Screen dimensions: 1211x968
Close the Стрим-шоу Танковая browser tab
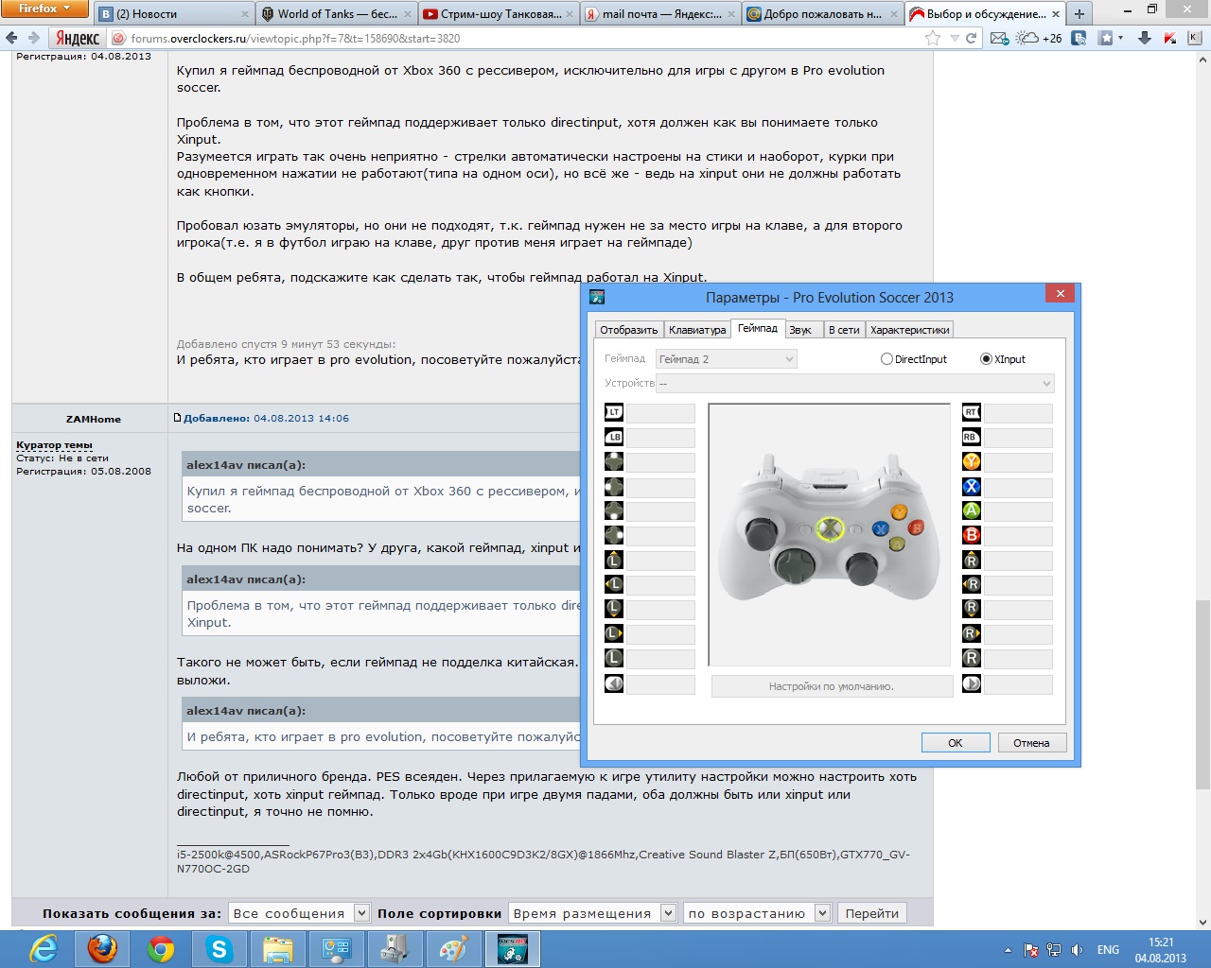click(570, 14)
